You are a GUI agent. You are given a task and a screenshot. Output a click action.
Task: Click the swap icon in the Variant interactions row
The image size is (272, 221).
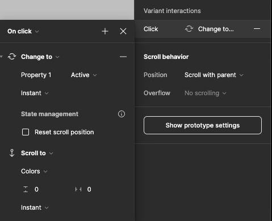tap(189, 29)
